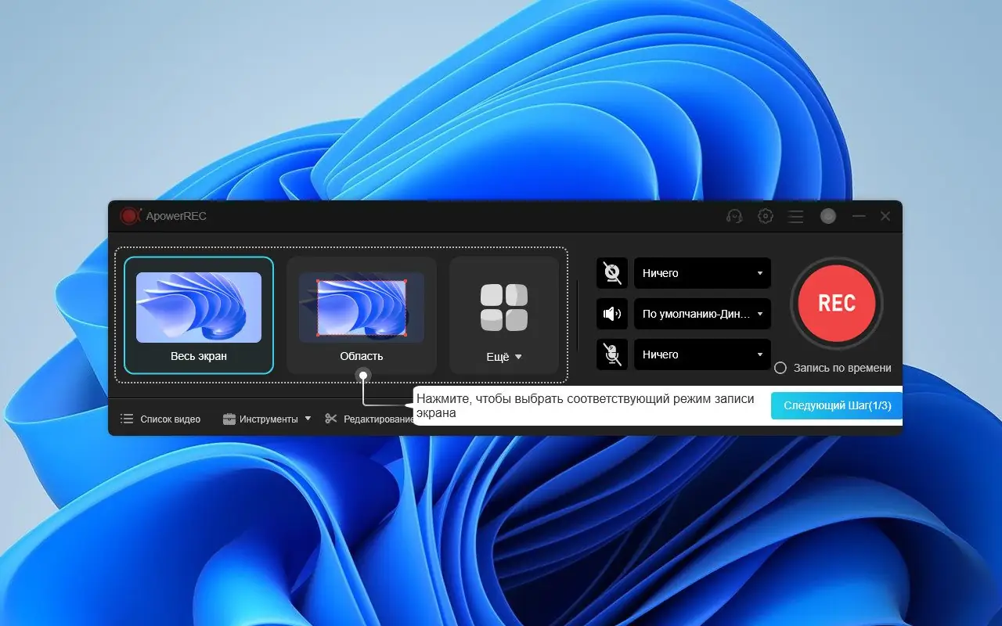The image size is (1002, 626).
Task: Click the user account avatar icon
Action: click(x=828, y=216)
